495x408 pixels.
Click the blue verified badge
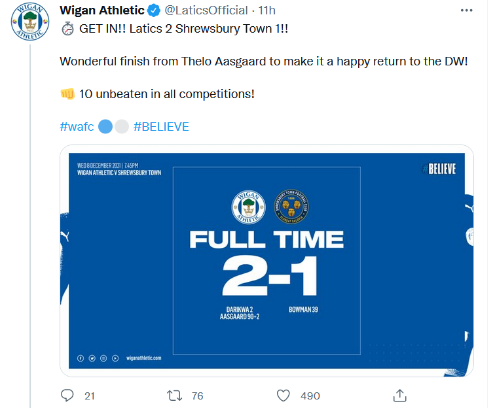click(153, 10)
